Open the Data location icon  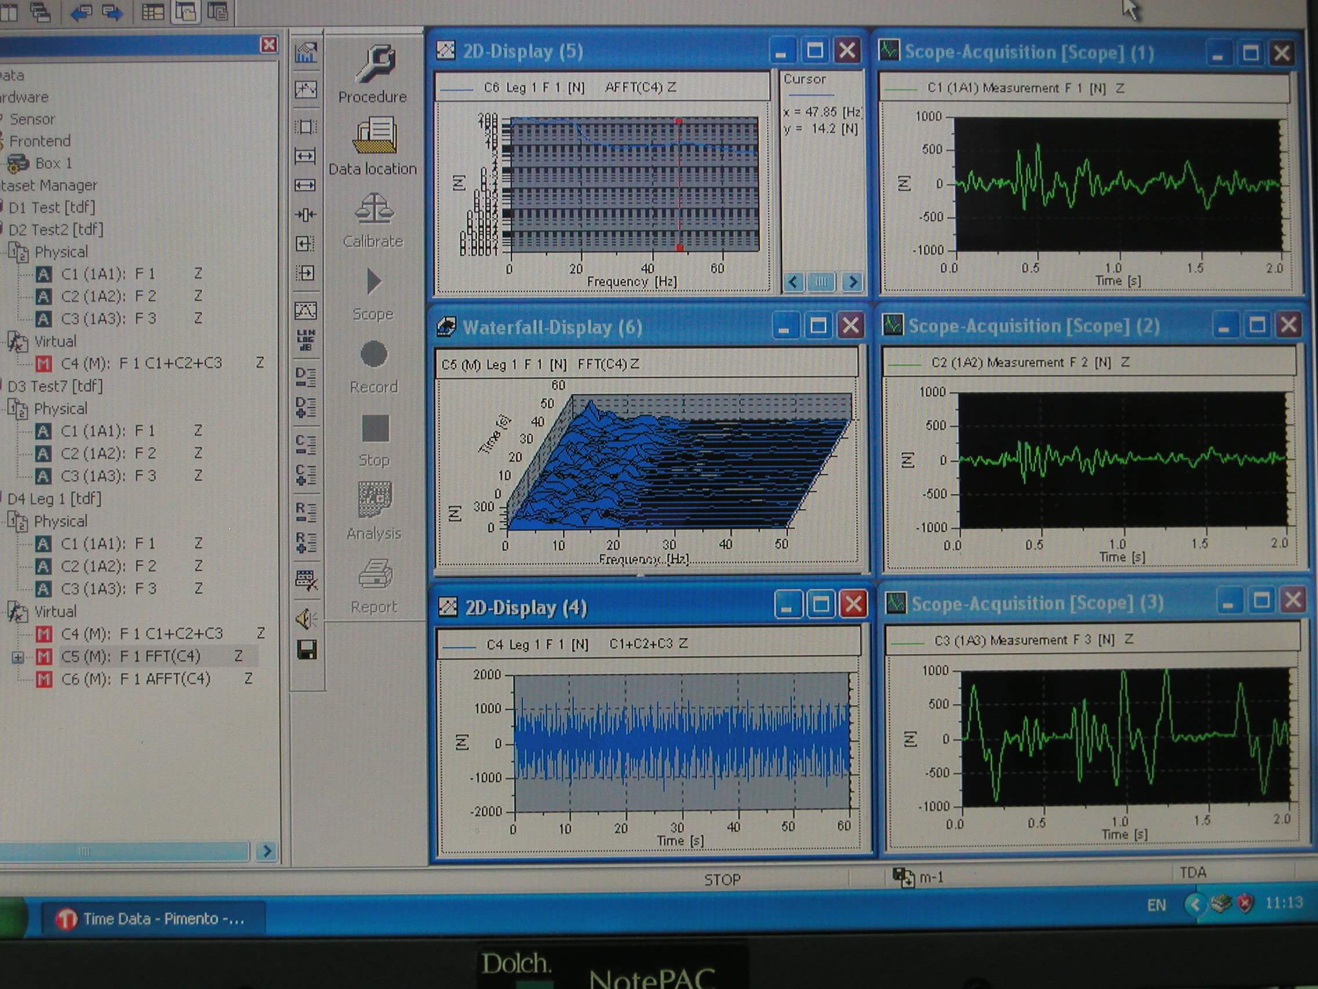(x=374, y=136)
